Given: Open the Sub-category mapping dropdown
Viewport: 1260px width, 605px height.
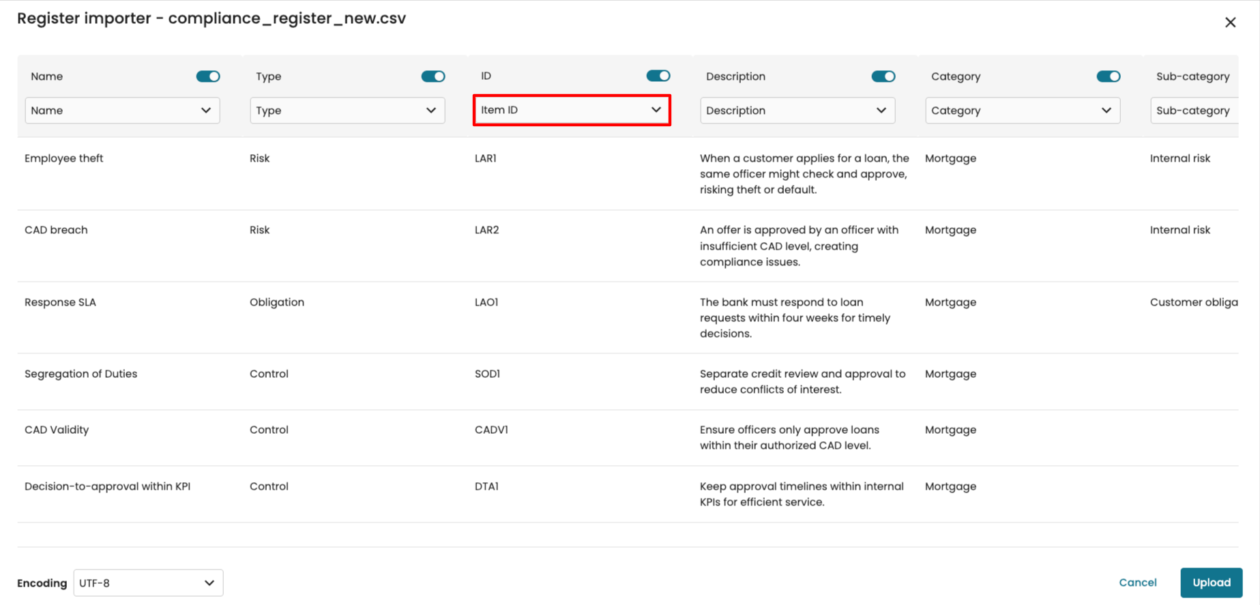Looking at the screenshot, I should [1194, 110].
